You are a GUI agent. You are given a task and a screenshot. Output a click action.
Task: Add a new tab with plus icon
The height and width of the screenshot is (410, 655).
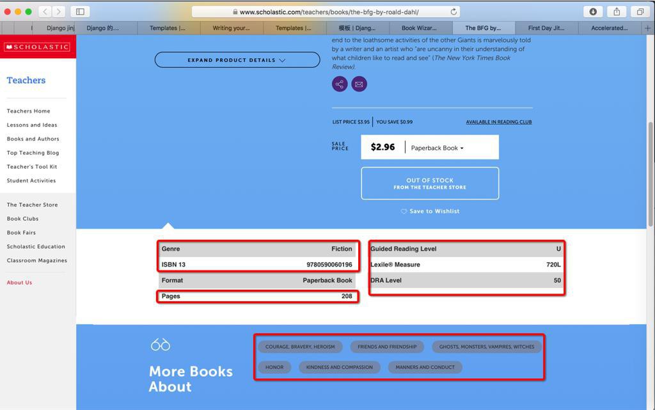pos(647,28)
